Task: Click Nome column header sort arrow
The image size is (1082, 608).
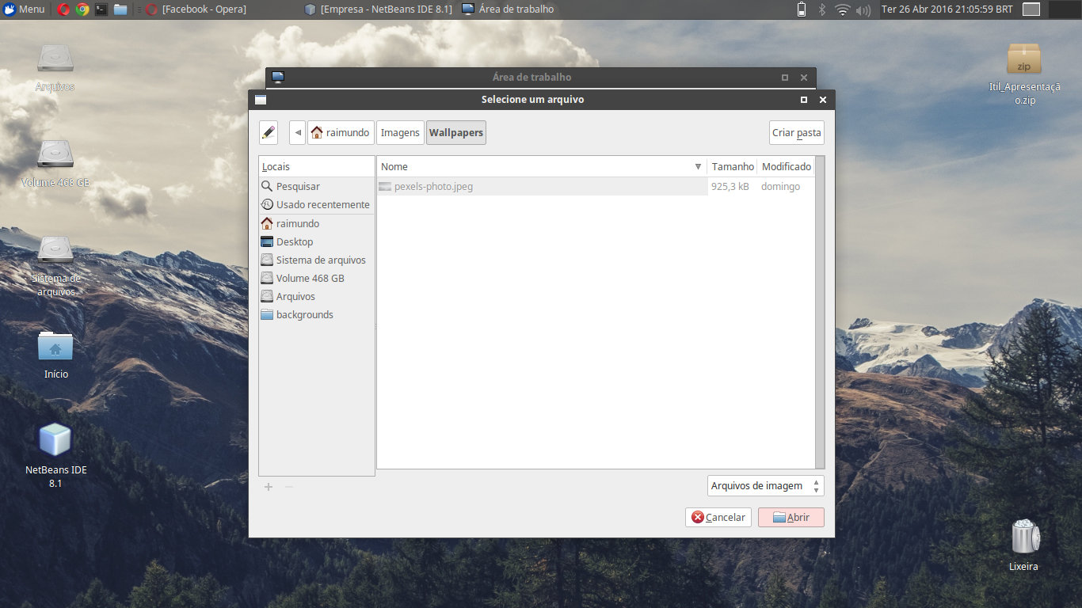Action: (698, 167)
